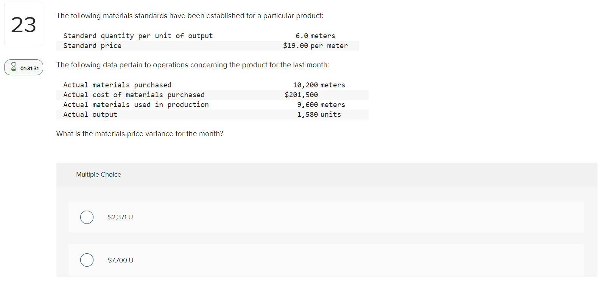Click the question number 23 box
Screen dimensions: 599x284
tap(23, 24)
